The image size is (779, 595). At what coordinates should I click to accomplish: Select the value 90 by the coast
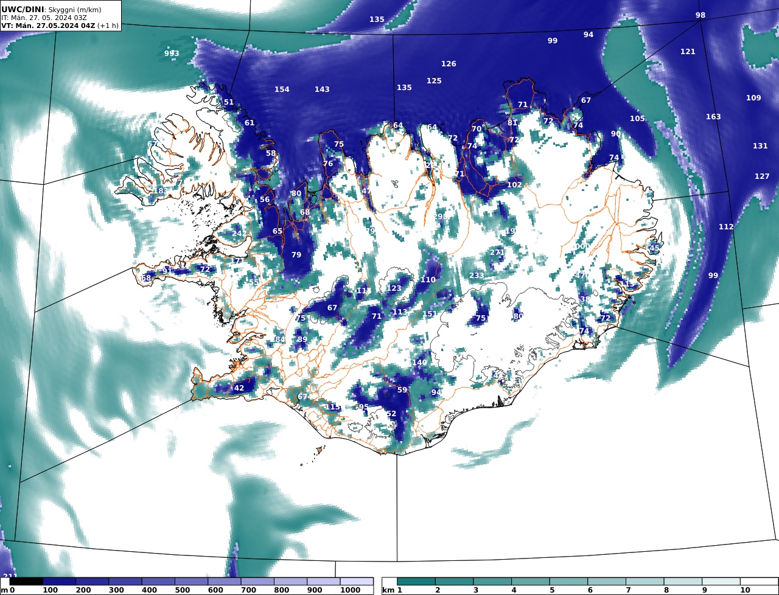(x=616, y=134)
